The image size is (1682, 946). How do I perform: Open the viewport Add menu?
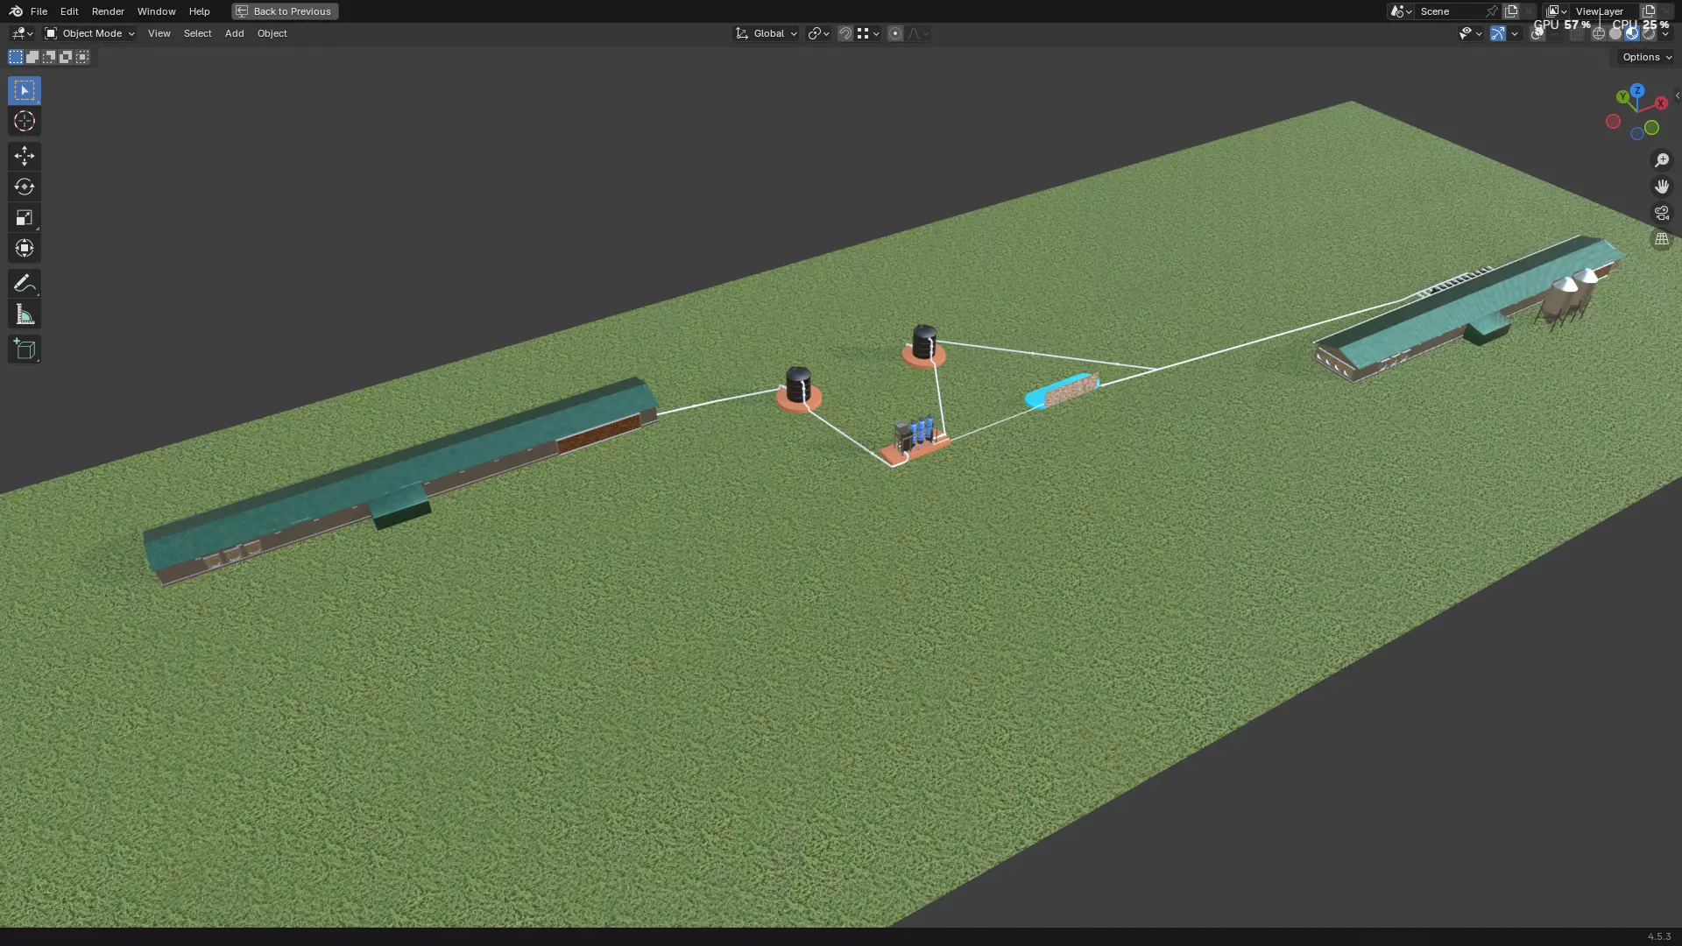pos(234,33)
